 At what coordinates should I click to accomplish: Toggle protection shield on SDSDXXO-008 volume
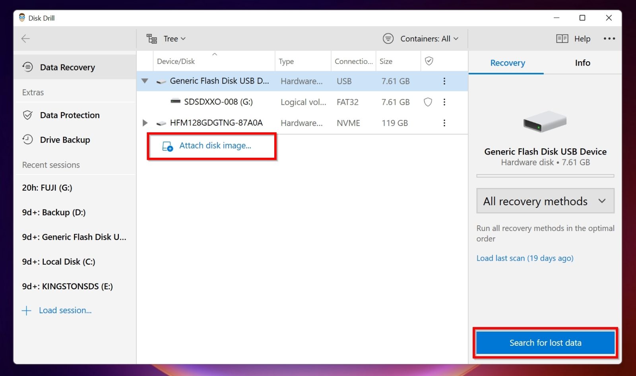pos(428,102)
